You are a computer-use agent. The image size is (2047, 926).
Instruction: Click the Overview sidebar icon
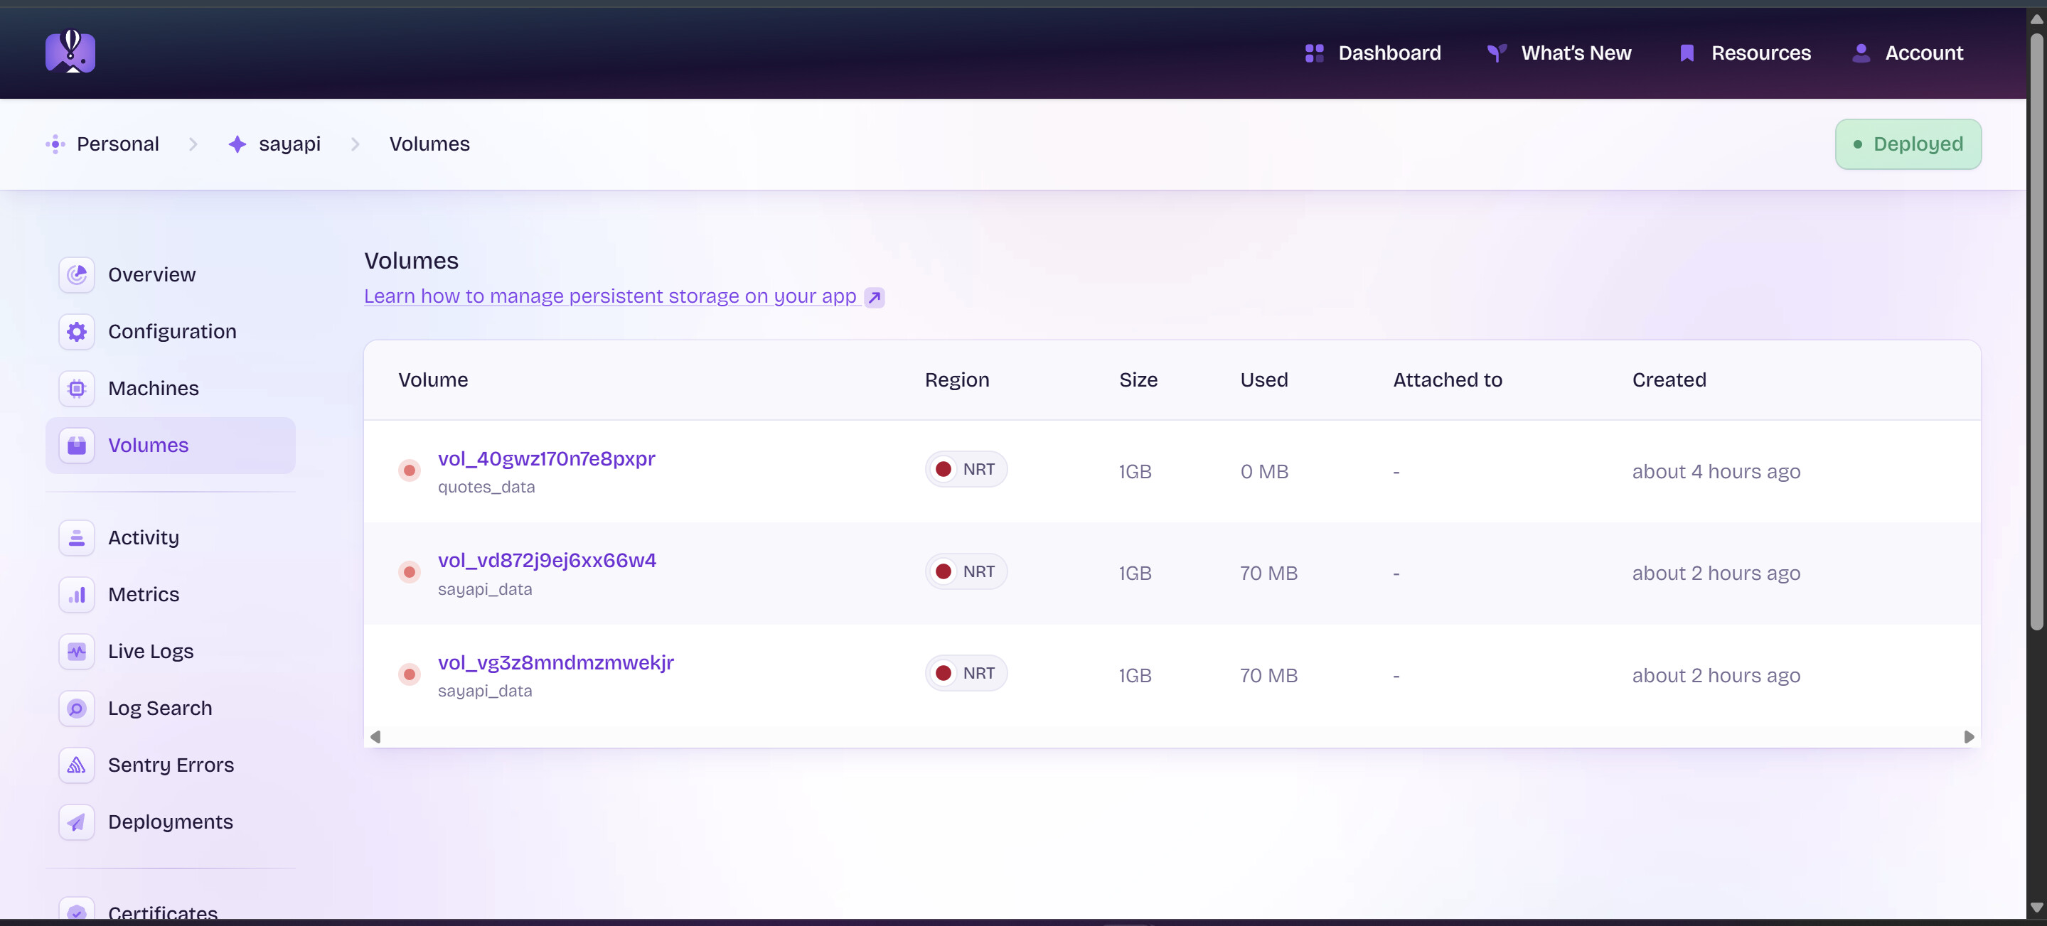tap(76, 275)
